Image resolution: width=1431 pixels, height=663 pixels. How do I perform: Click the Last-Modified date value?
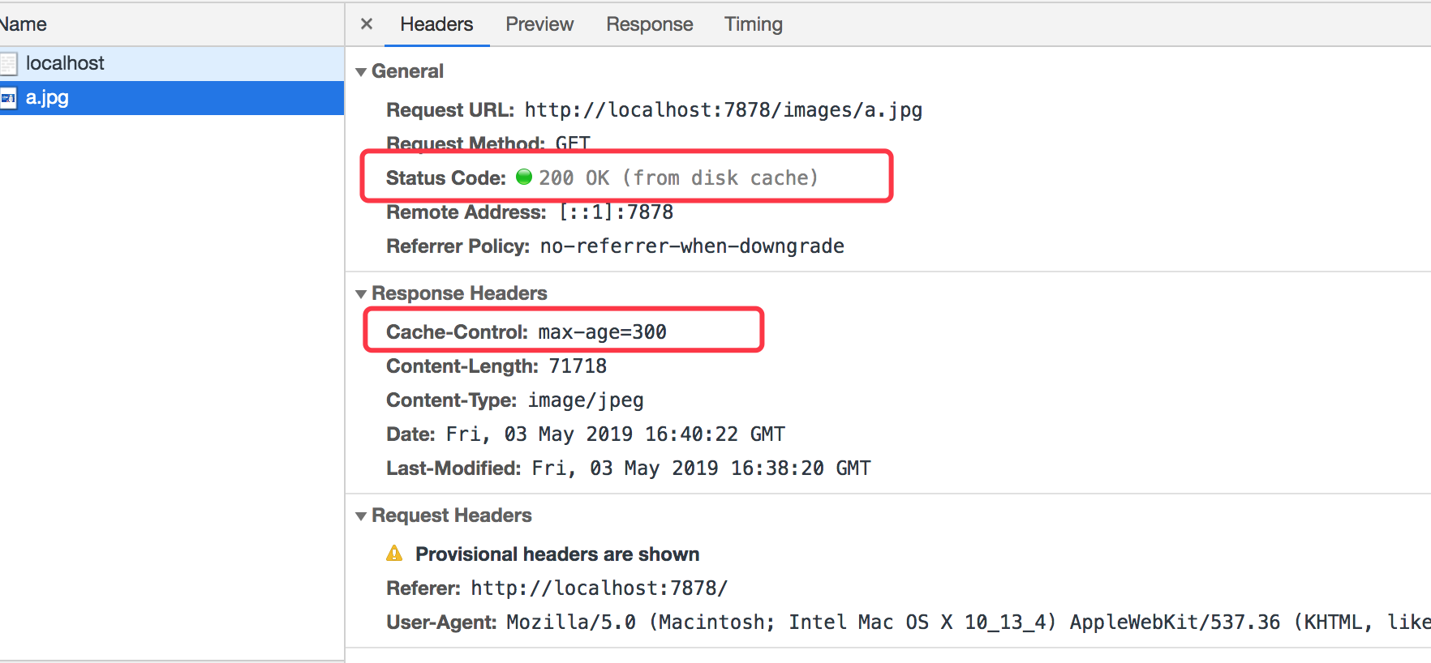click(701, 468)
